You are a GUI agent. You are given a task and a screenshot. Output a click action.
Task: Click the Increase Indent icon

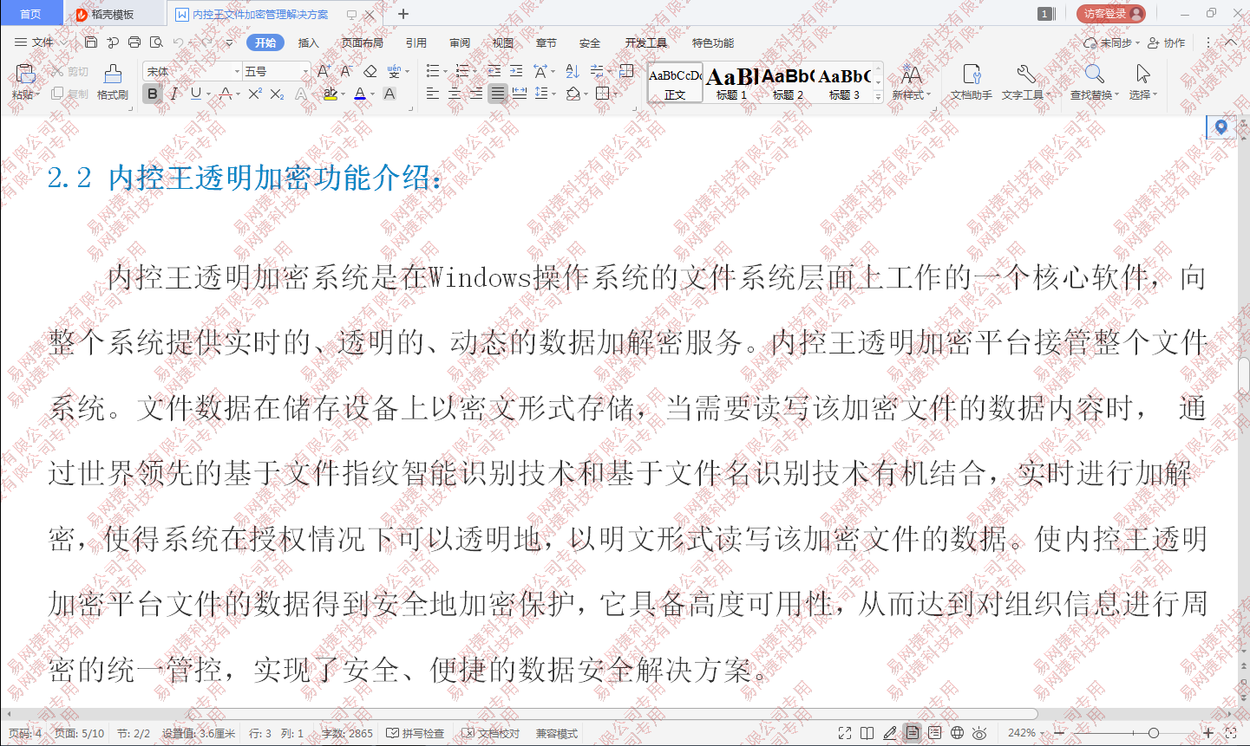[516, 71]
